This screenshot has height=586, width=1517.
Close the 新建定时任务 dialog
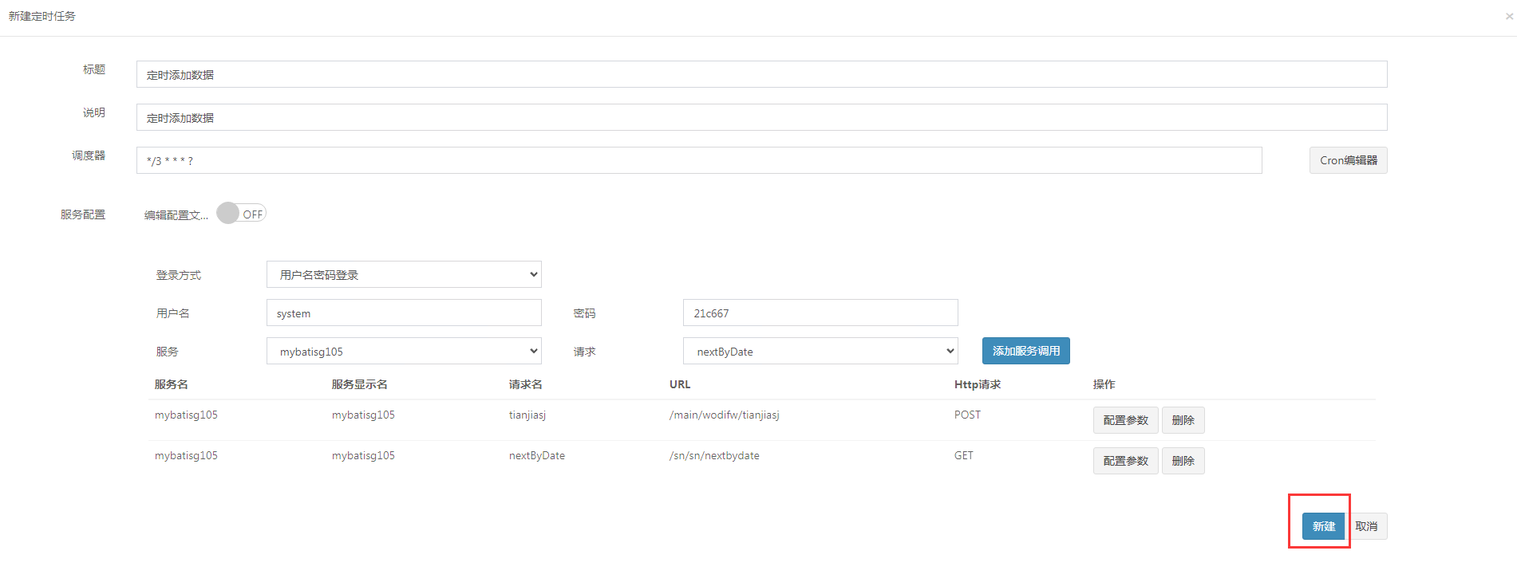(1509, 16)
